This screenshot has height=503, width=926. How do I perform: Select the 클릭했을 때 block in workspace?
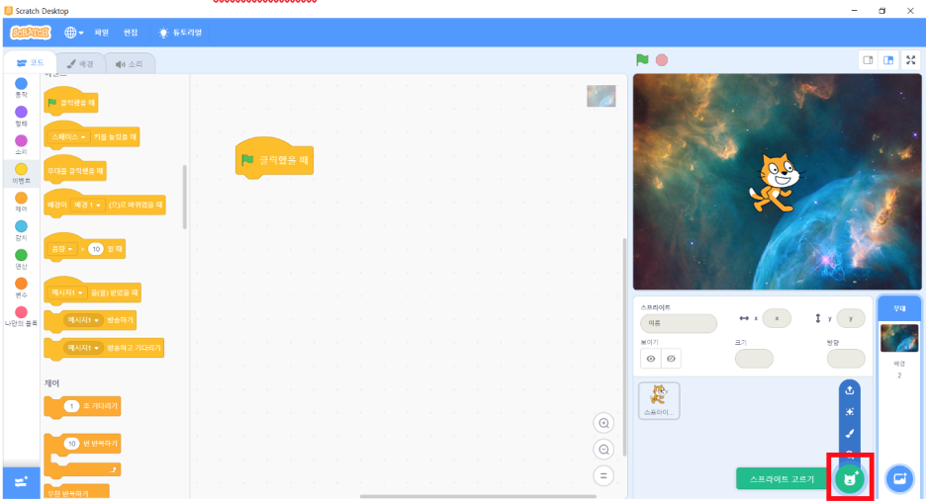pos(274,159)
